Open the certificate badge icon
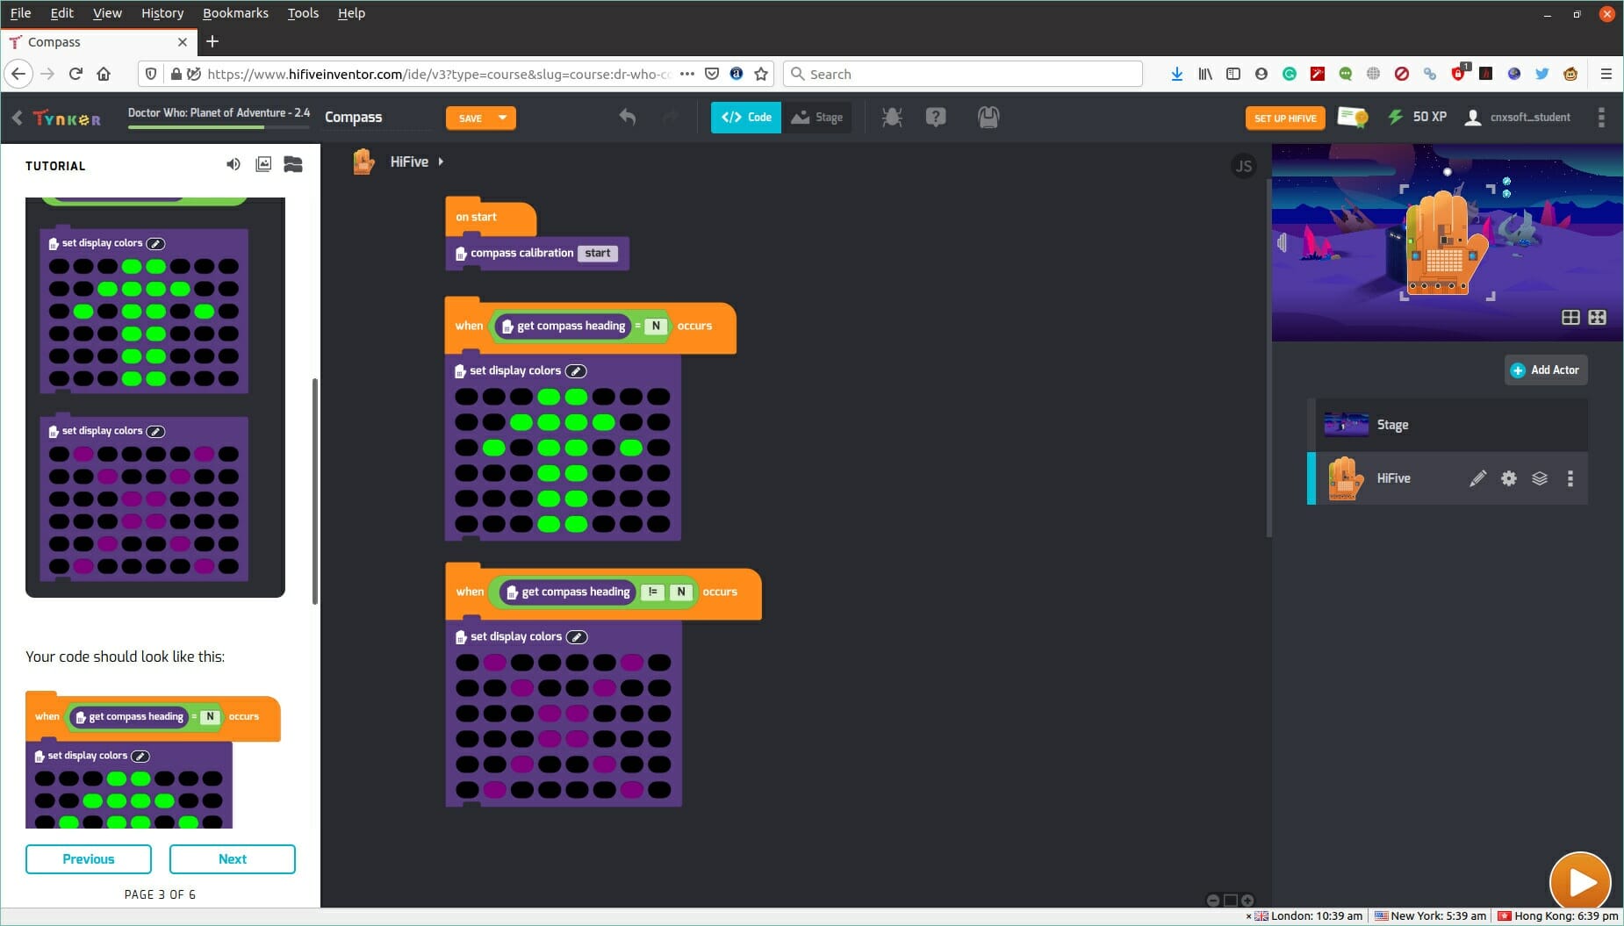The width and height of the screenshot is (1624, 926). pyautogui.click(x=1353, y=117)
